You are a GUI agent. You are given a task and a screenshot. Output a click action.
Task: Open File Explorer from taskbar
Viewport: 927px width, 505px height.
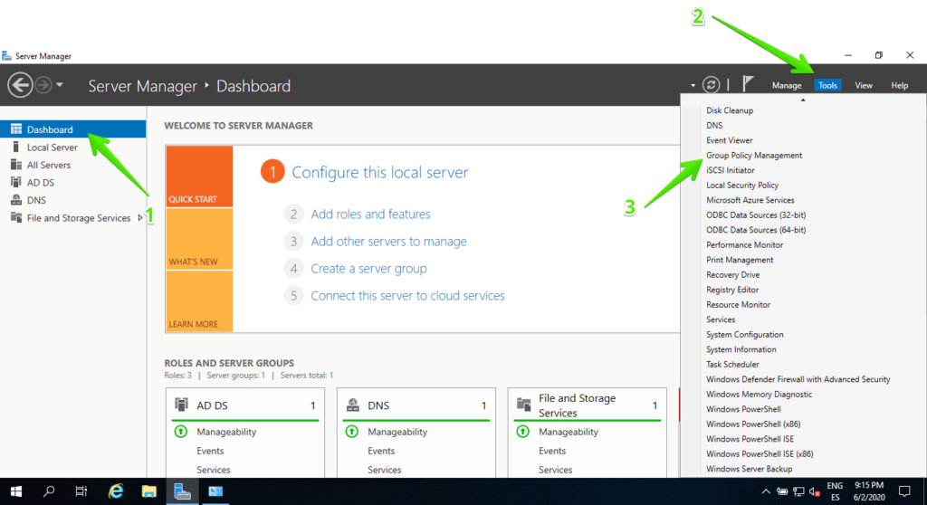point(149,491)
